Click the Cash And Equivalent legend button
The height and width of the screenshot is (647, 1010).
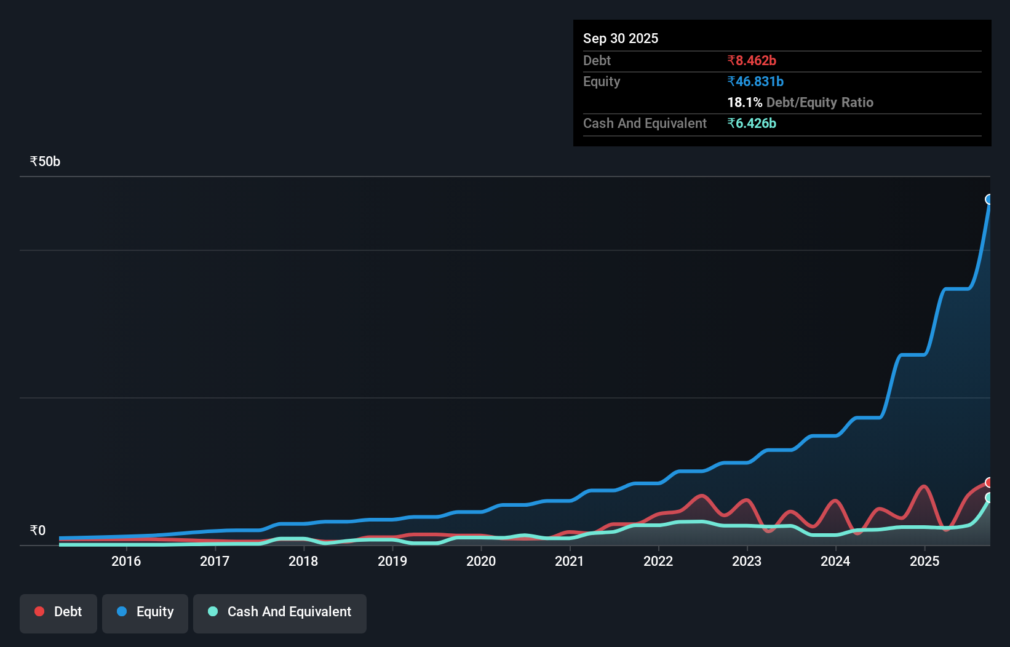click(280, 613)
